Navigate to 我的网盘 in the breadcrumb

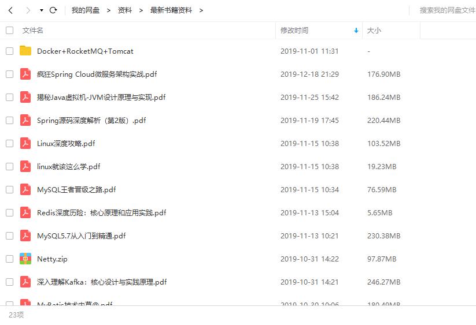85,10
